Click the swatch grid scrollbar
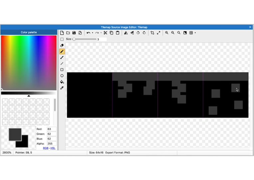This screenshot has width=254, height=180. pos(55,105)
